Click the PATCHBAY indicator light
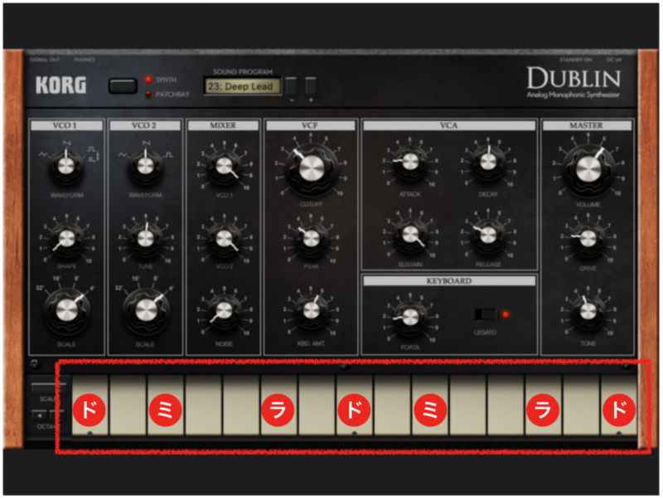 coord(148,94)
